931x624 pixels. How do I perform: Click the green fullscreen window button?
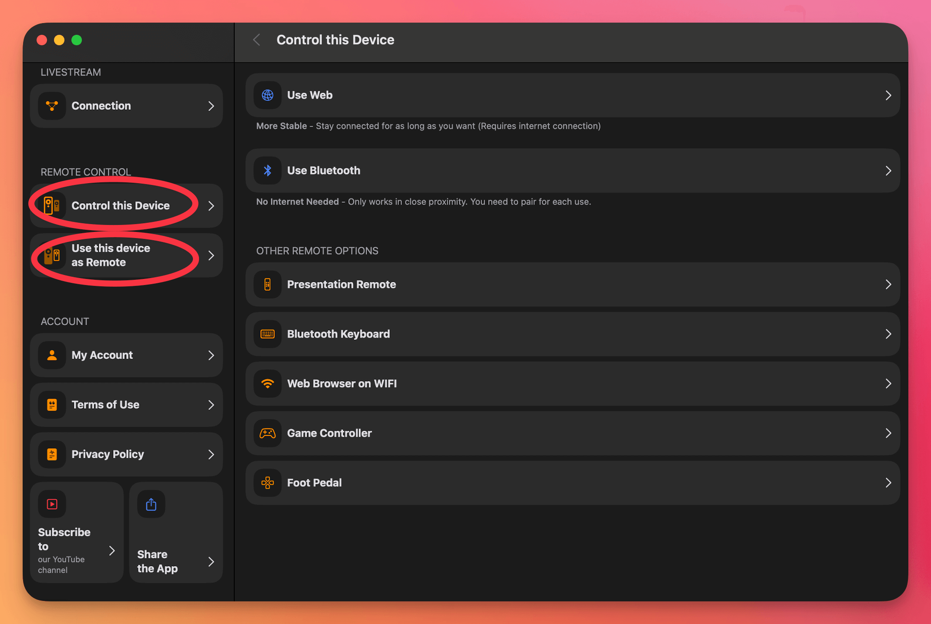pyautogui.click(x=77, y=40)
